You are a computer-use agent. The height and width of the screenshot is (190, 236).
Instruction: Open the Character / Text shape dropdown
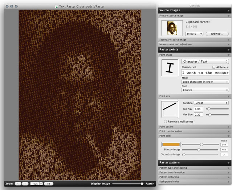click(205, 62)
